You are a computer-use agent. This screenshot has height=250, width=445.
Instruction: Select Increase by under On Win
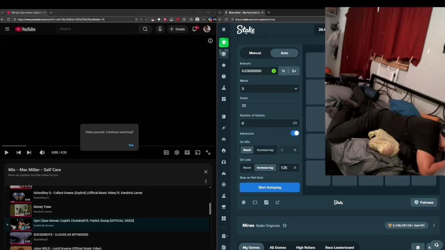click(x=265, y=150)
